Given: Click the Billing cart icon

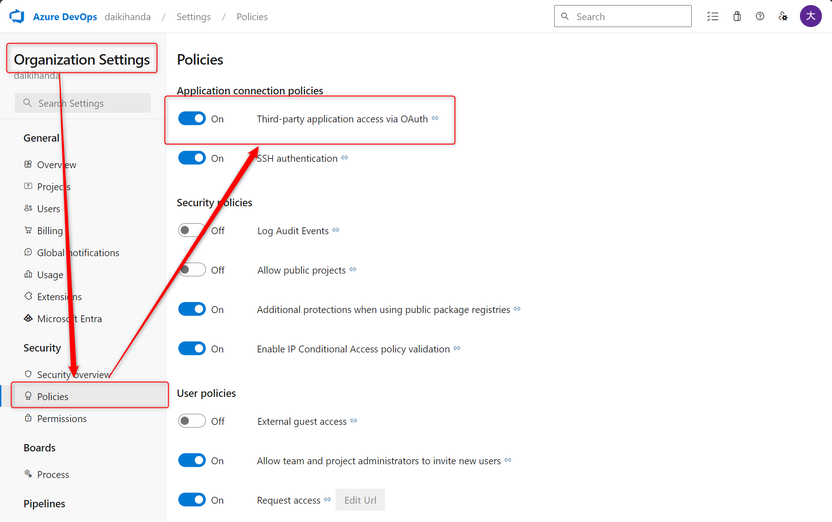Looking at the screenshot, I should [28, 230].
